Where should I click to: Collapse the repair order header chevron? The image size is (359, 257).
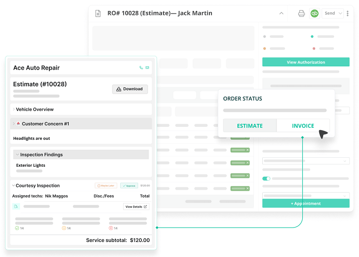pos(281,13)
